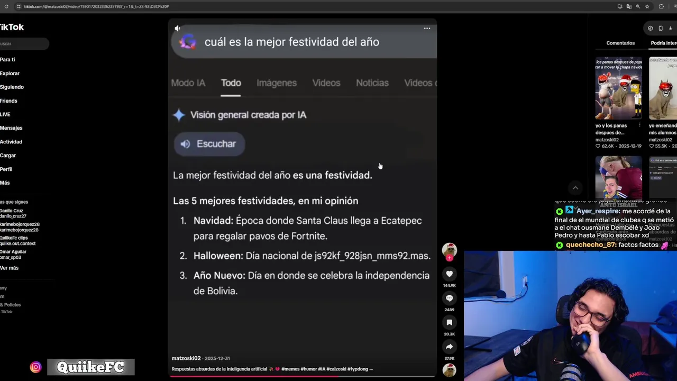This screenshot has height=381, width=677.
Task: Click the translate page icon in address bar
Action: click(629, 6)
